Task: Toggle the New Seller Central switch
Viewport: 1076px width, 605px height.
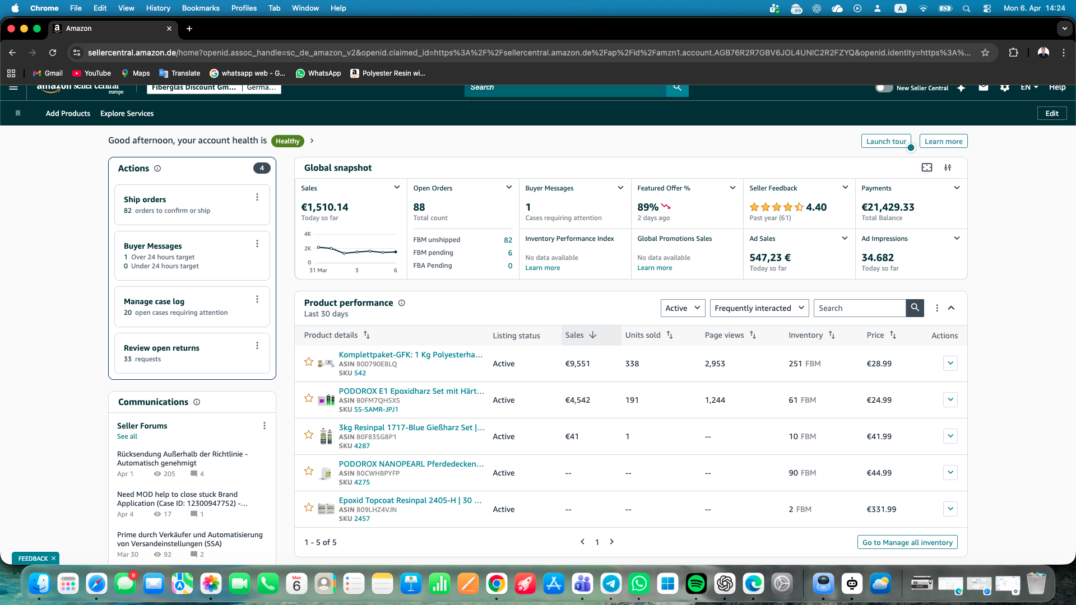Action: (884, 88)
